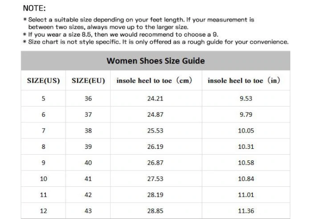Image resolution: width=312 pixels, height=219 pixels.
Task: Click the 27.53 cm measurement cell
Action: click(x=155, y=179)
